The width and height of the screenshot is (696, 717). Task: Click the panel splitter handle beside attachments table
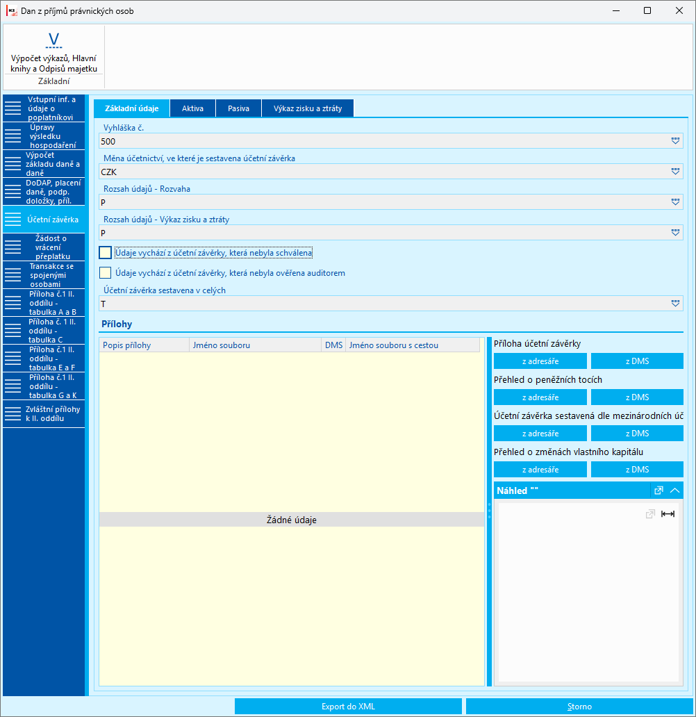coord(489,511)
